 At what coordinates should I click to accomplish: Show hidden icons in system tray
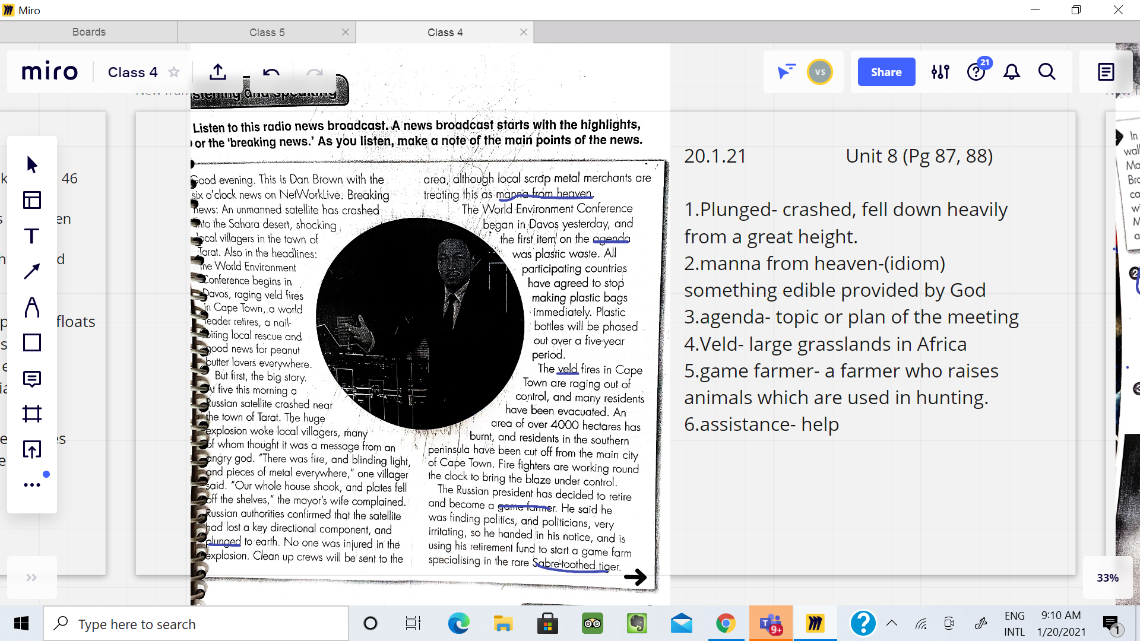pyautogui.click(x=892, y=624)
